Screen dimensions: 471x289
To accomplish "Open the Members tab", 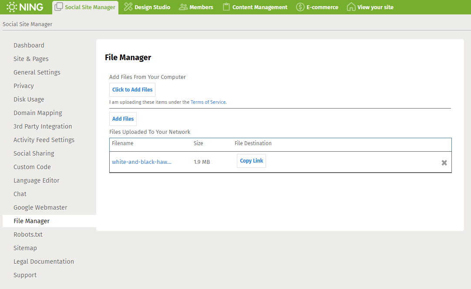I will point(196,7).
